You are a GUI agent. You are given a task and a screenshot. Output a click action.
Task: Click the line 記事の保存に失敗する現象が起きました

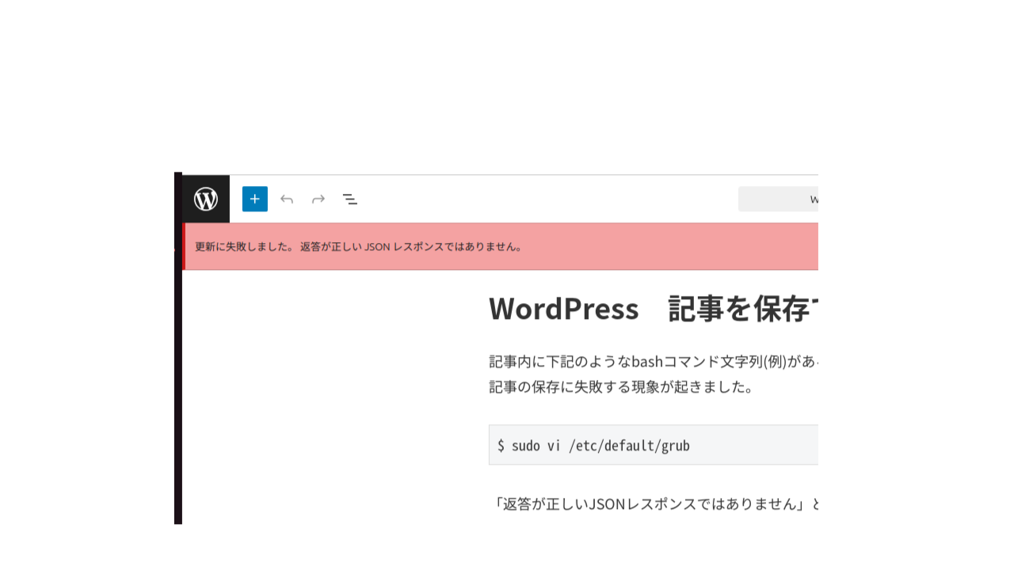[619, 388]
